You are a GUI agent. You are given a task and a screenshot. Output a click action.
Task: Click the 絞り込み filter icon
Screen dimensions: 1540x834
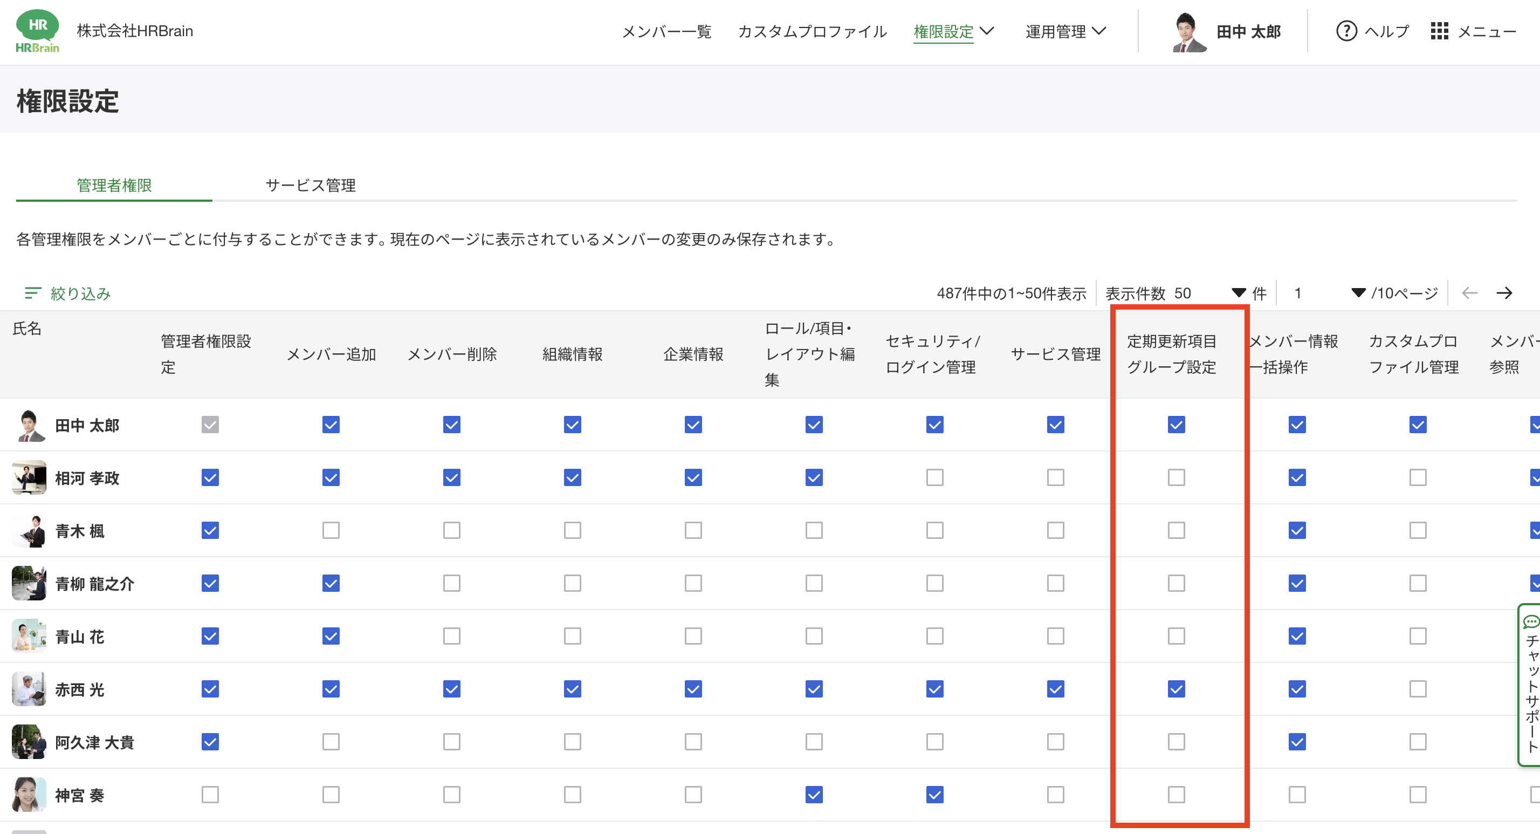(x=32, y=293)
